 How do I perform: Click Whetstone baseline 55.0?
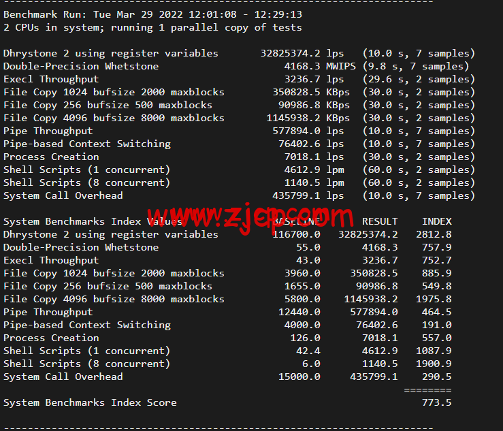click(x=308, y=247)
